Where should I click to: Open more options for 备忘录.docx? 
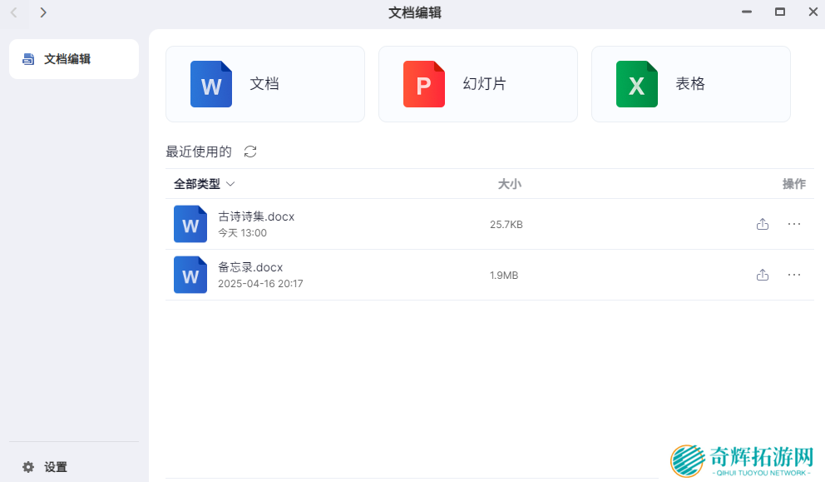pyautogui.click(x=794, y=275)
